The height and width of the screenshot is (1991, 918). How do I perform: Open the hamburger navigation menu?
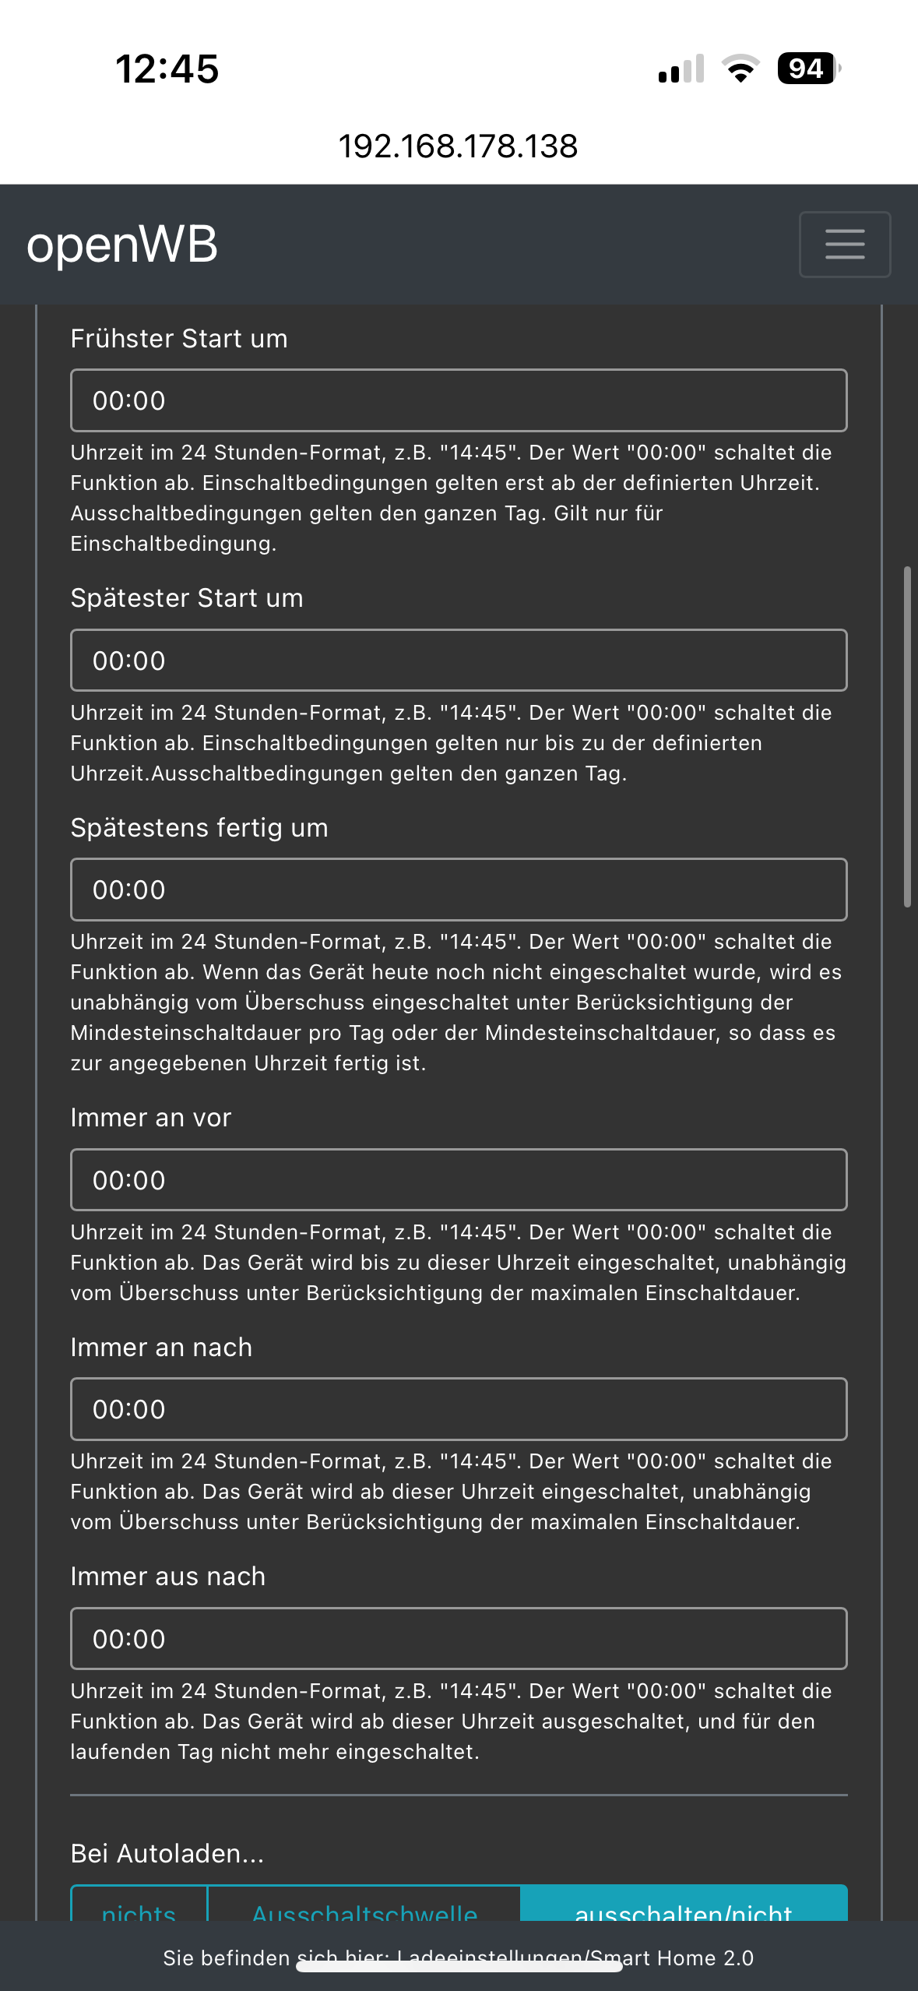845,245
